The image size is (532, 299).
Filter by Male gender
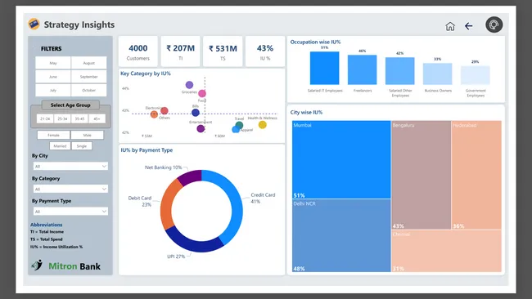[x=88, y=135]
